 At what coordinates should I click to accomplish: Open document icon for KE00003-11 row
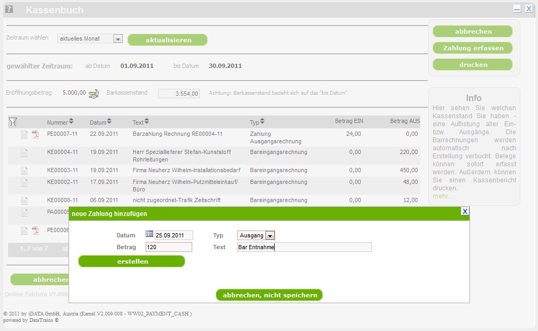[24, 171]
